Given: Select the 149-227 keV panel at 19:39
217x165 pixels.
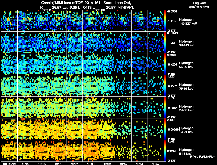Looking at the screenshot, I should (107, 21).
